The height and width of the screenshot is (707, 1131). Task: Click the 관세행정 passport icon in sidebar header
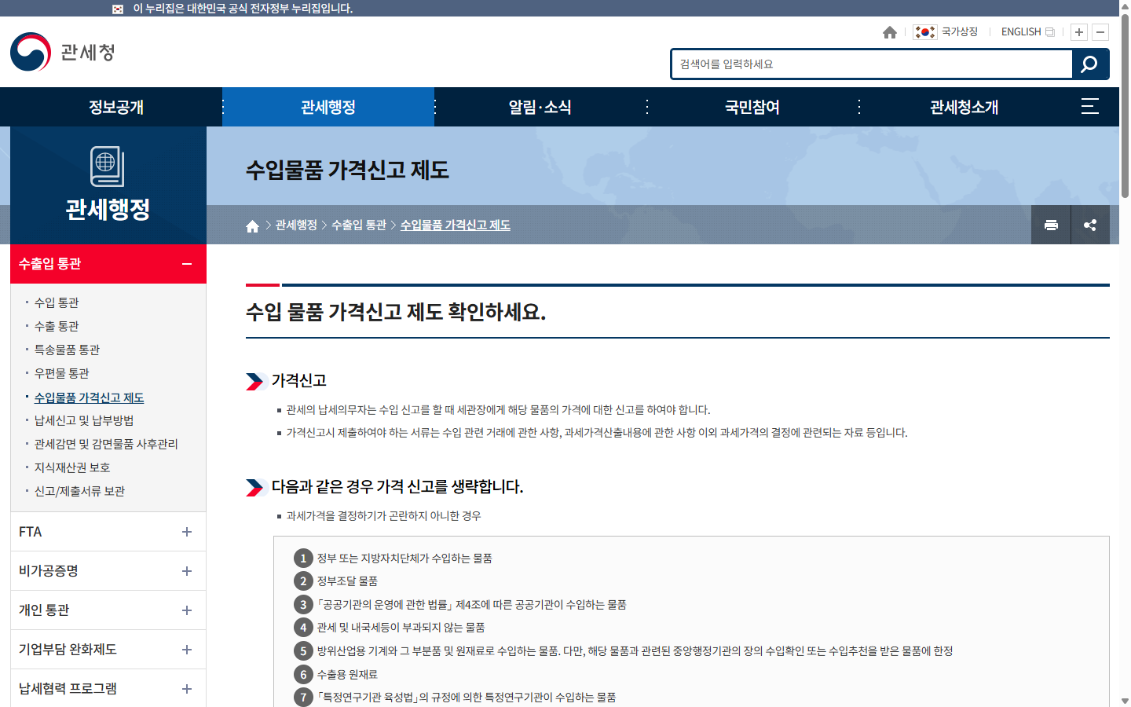tap(108, 167)
